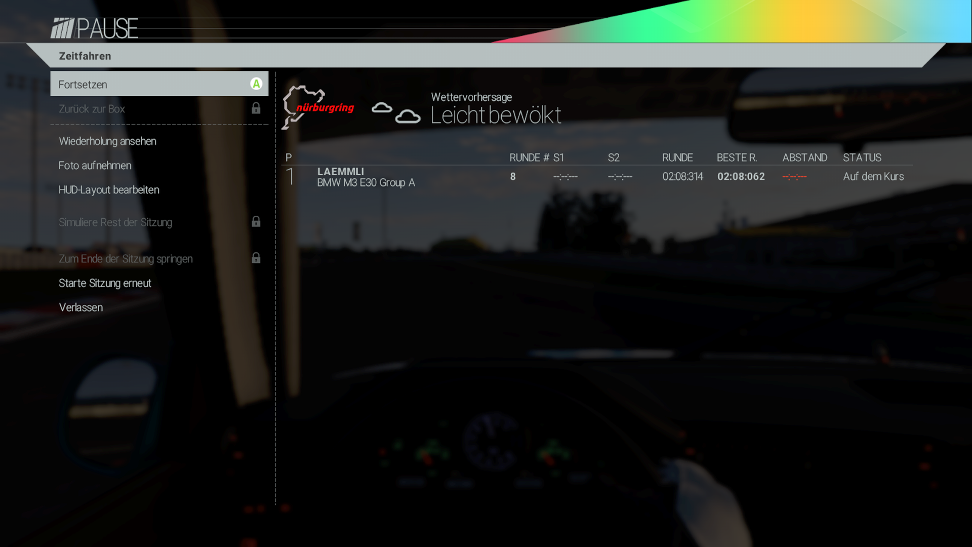Click the S2 column header
The height and width of the screenshot is (547, 972).
(x=614, y=158)
